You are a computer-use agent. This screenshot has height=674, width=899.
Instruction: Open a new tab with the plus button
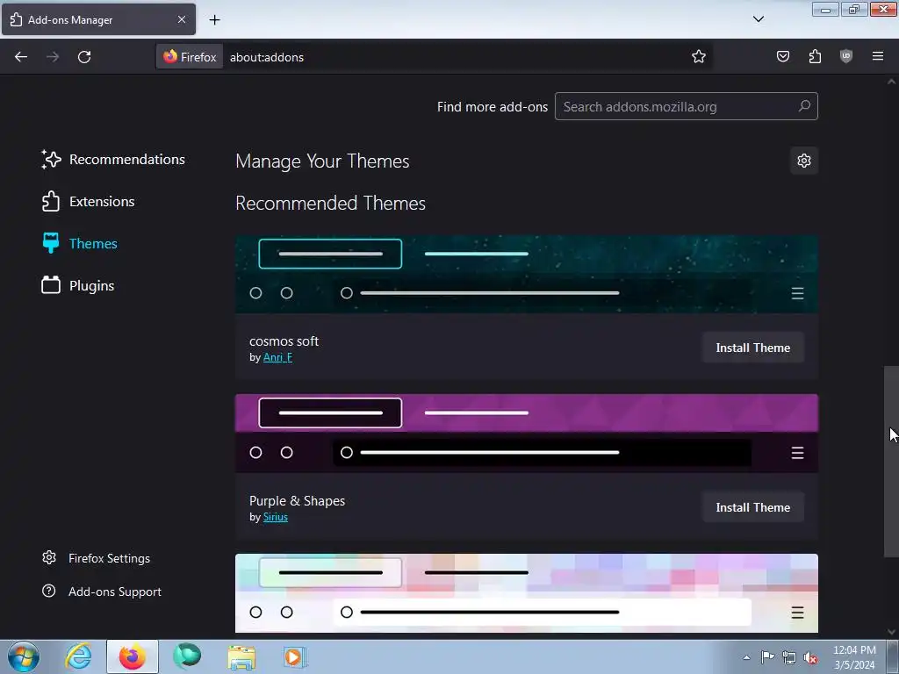[x=214, y=19]
